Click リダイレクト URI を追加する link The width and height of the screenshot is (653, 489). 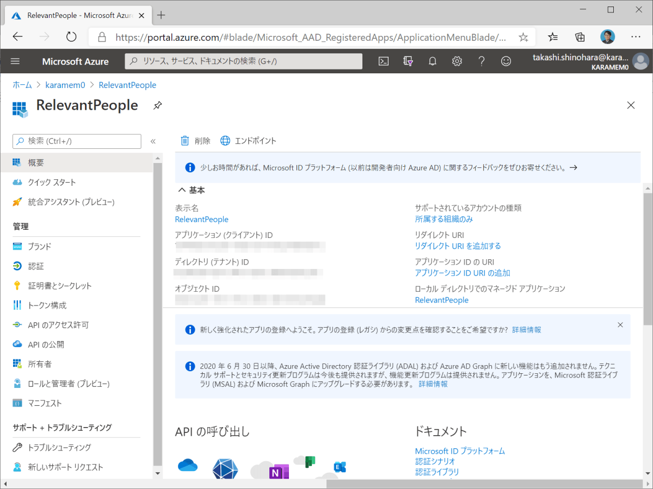click(x=458, y=246)
